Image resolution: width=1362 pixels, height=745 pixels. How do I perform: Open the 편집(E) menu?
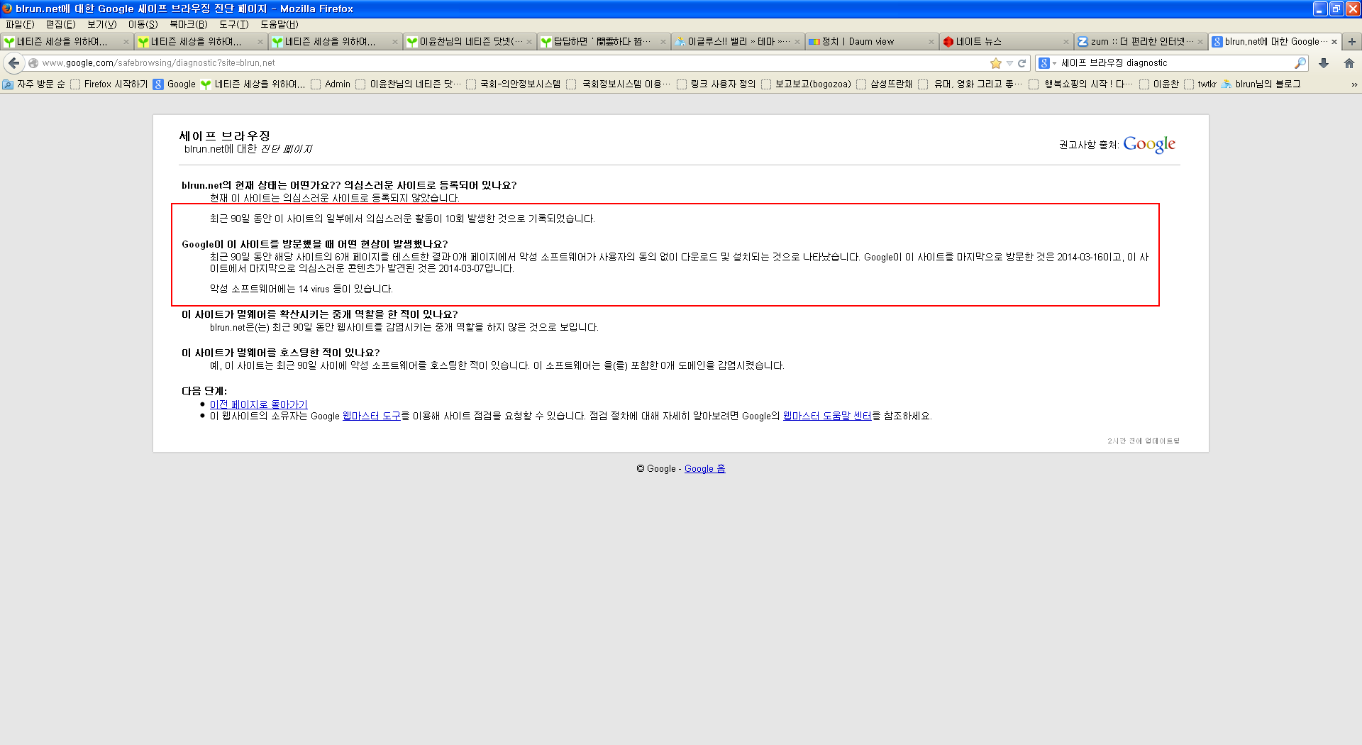click(61, 25)
